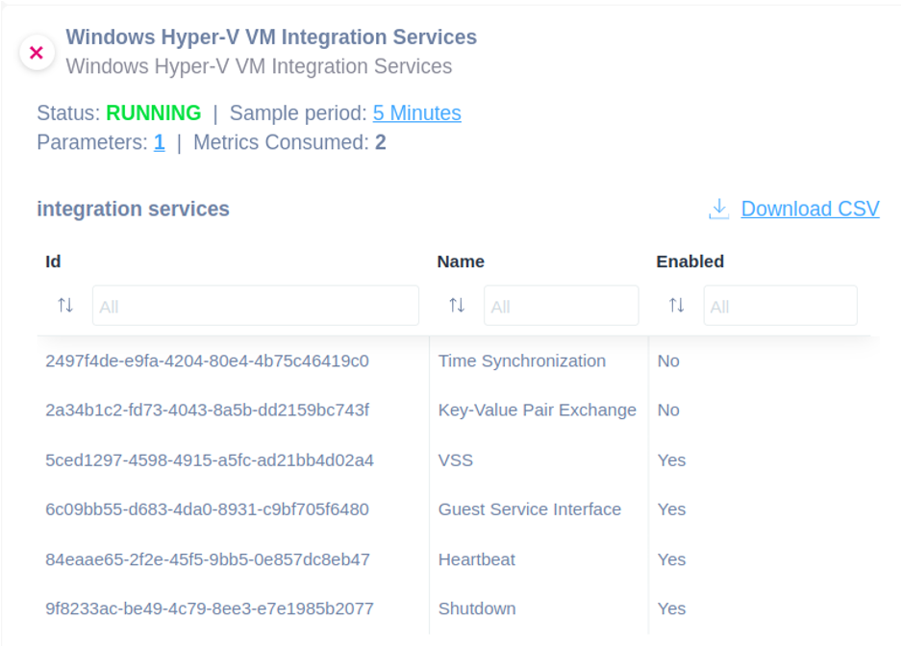
Task: Click the Guest Service Interface cell
Action: pos(530,509)
